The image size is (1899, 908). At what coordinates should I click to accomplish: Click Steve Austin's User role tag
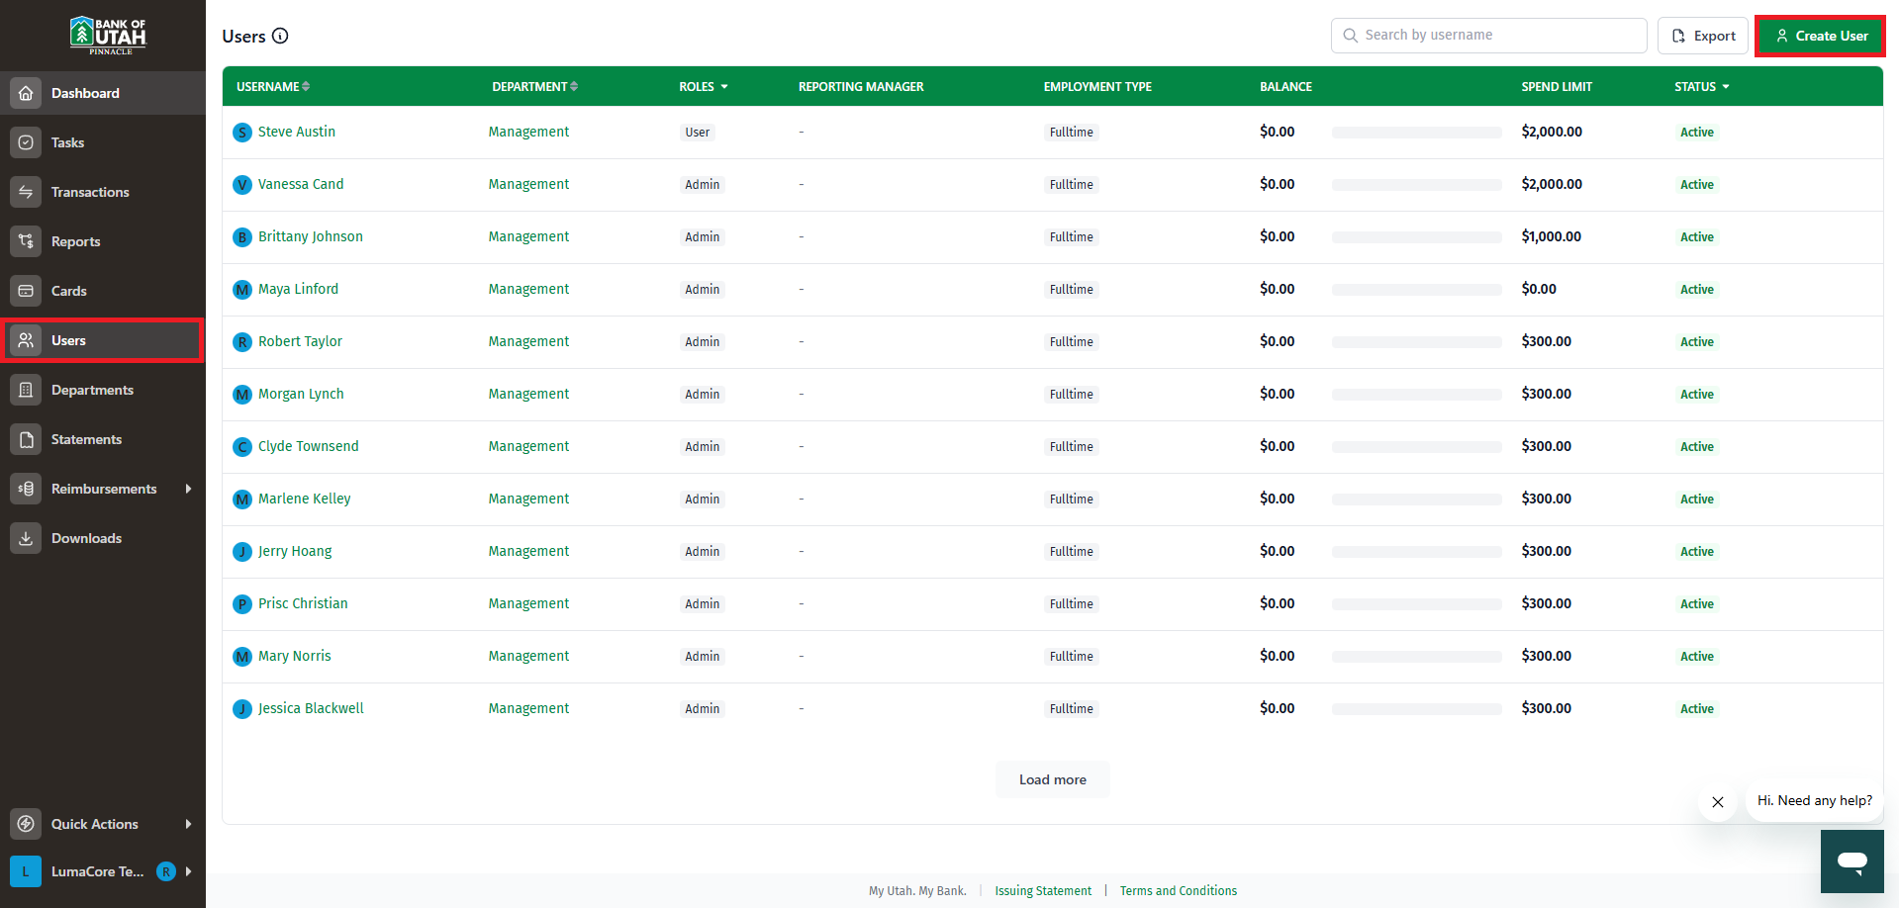pos(697,133)
